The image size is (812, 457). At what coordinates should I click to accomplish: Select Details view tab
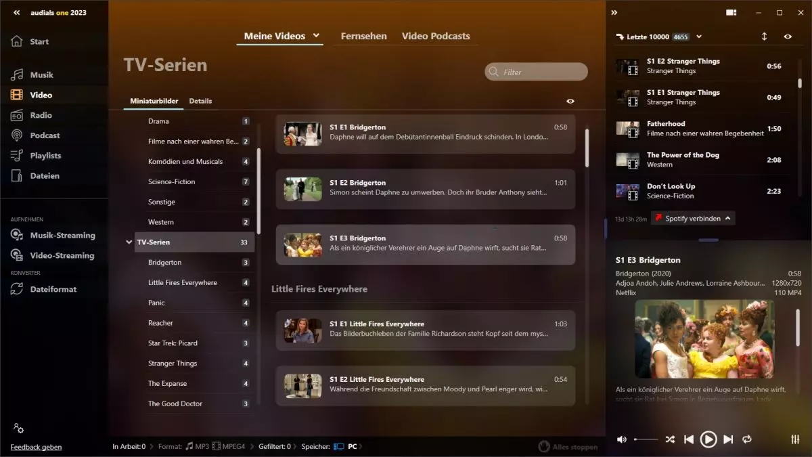[x=200, y=101]
